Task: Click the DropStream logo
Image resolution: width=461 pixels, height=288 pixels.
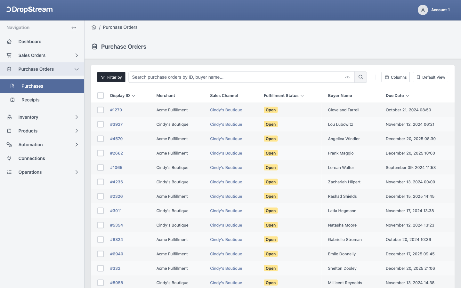Action: (x=29, y=10)
